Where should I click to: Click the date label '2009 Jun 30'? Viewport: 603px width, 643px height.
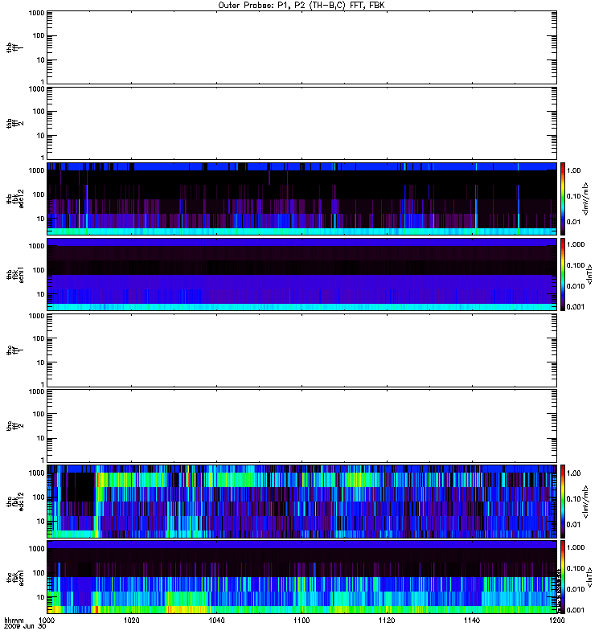pos(25,627)
